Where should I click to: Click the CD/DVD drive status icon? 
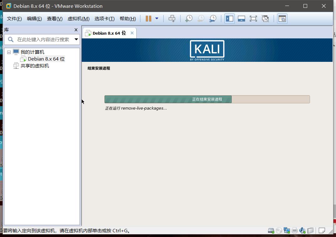click(279, 230)
